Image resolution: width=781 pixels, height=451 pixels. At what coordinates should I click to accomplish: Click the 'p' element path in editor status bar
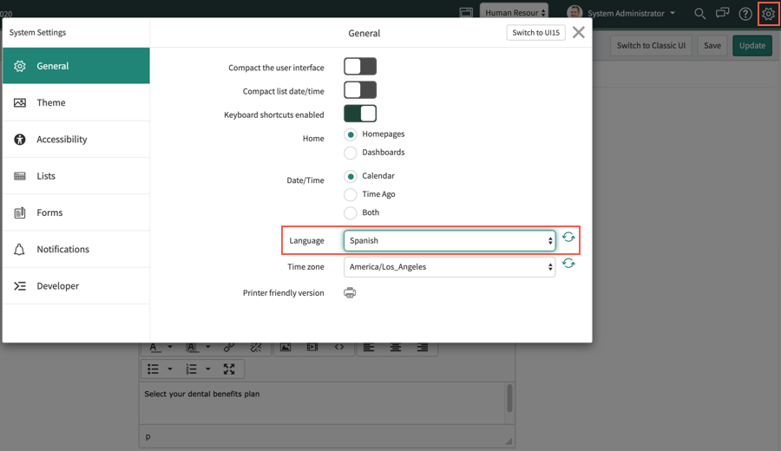148,438
